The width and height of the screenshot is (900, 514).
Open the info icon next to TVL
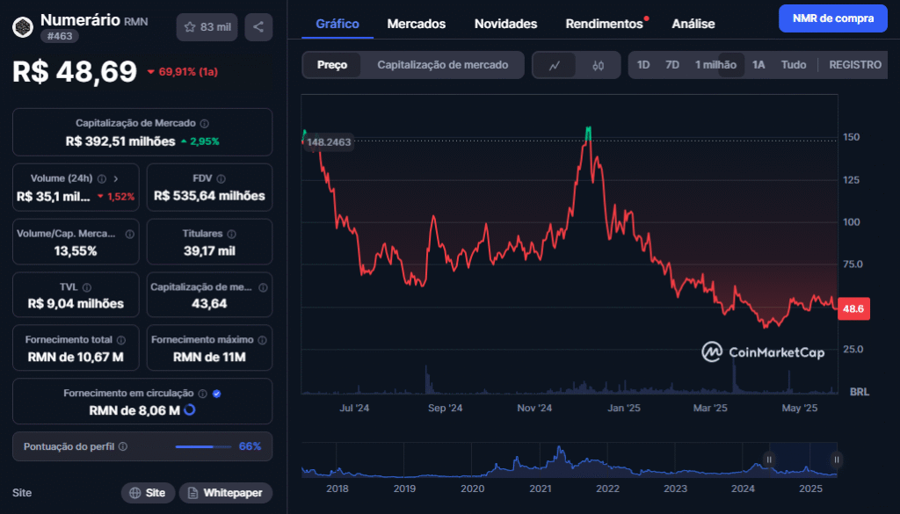tap(86, 287)
